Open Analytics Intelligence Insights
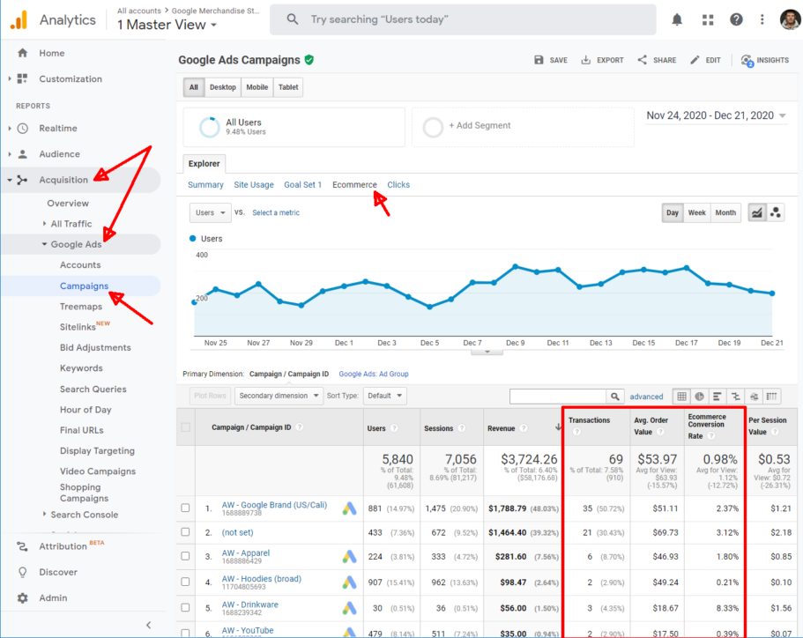This screenshot has height=638, width=803. coord(765,60)
